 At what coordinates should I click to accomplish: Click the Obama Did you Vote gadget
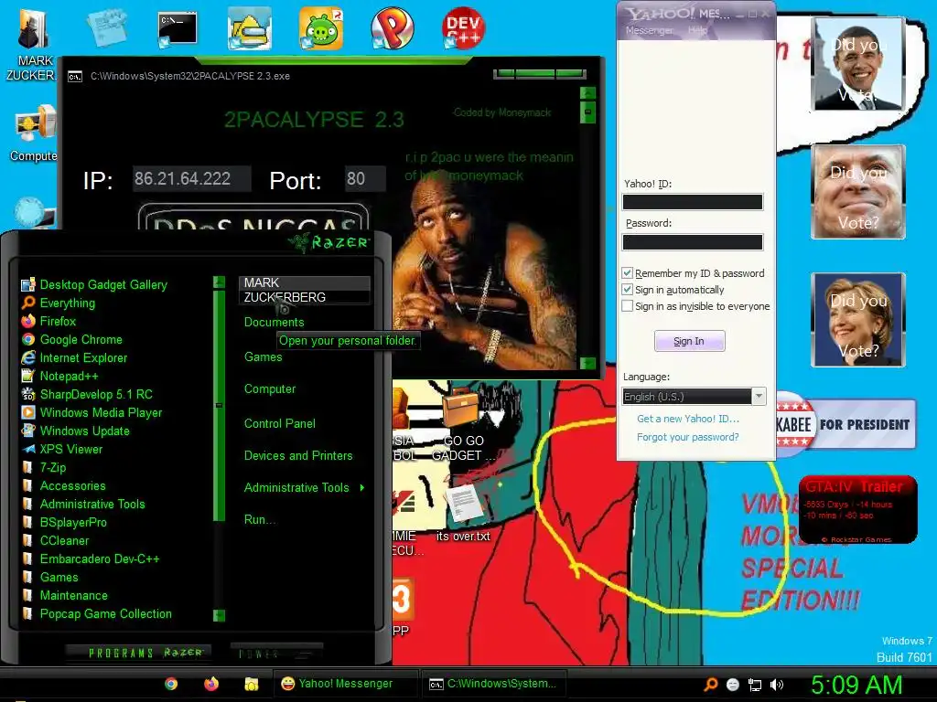click(x=858, y=65)
